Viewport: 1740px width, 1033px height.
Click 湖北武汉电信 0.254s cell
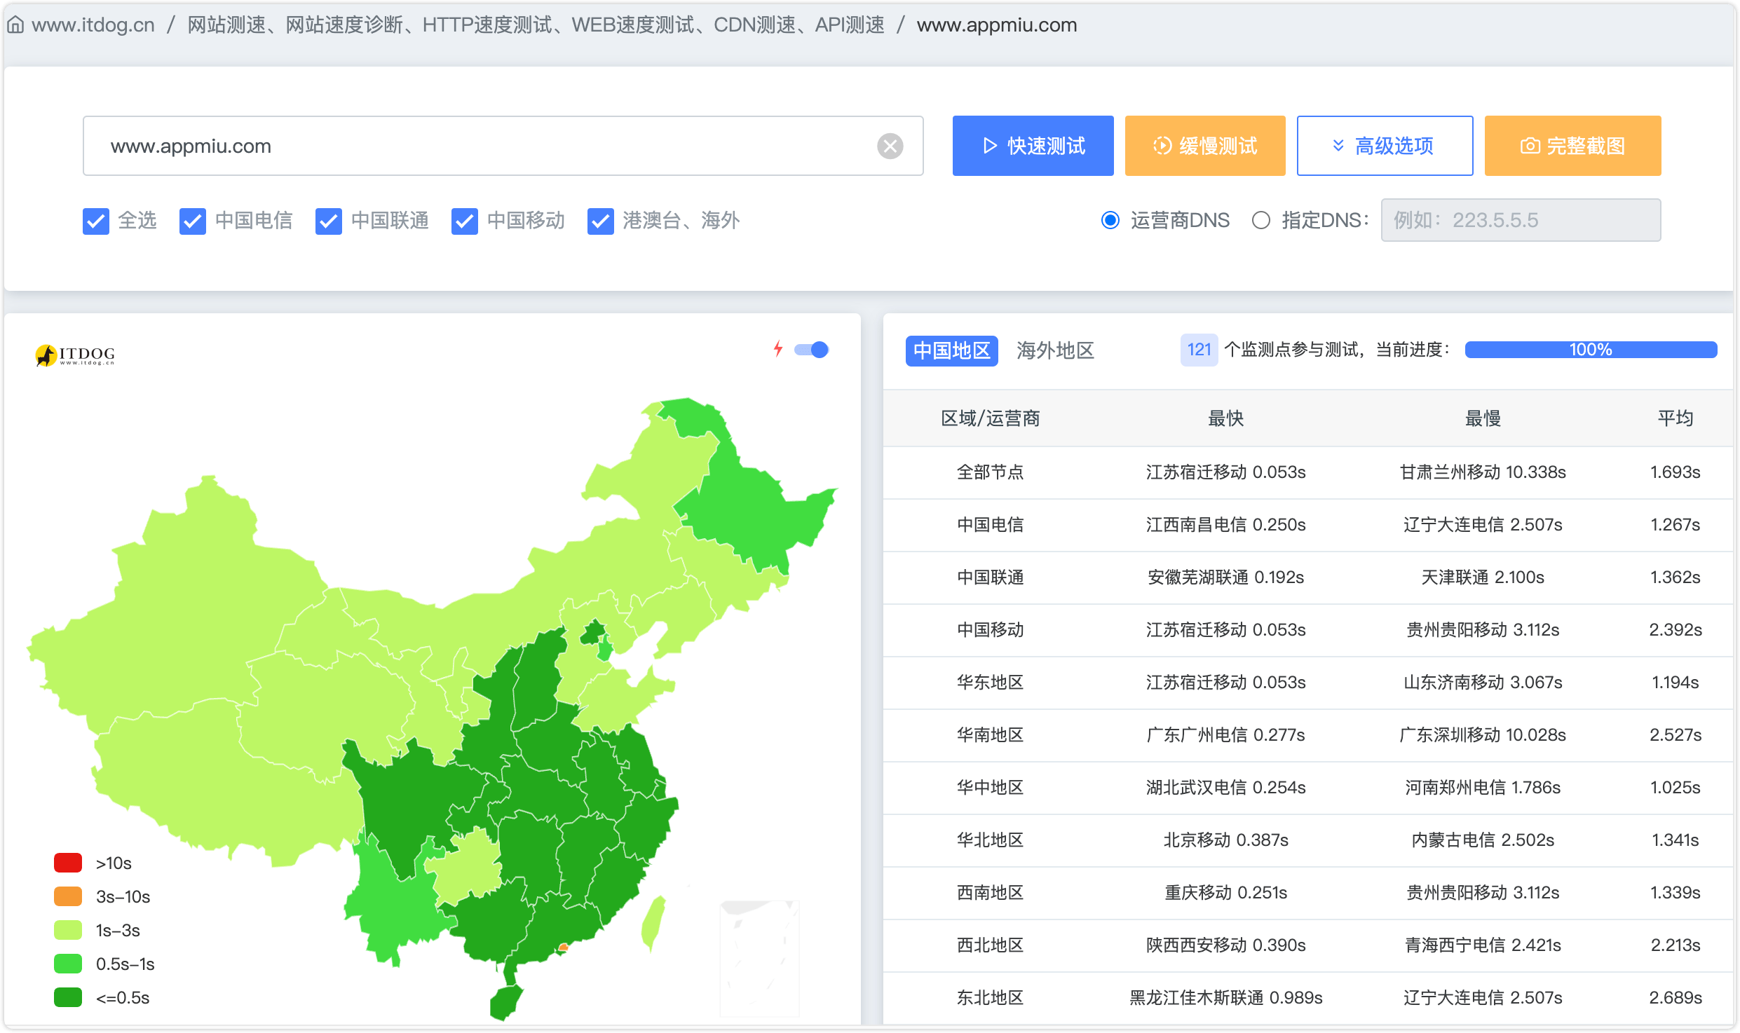click(x=1225, y=787)
